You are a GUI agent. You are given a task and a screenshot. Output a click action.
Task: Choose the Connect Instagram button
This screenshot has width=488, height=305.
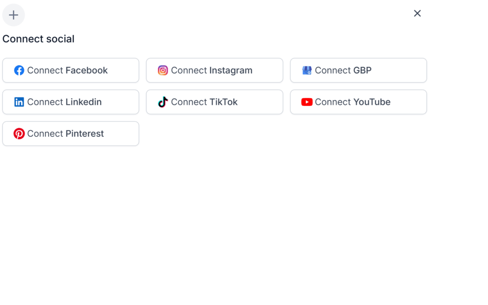pos(214,71)
